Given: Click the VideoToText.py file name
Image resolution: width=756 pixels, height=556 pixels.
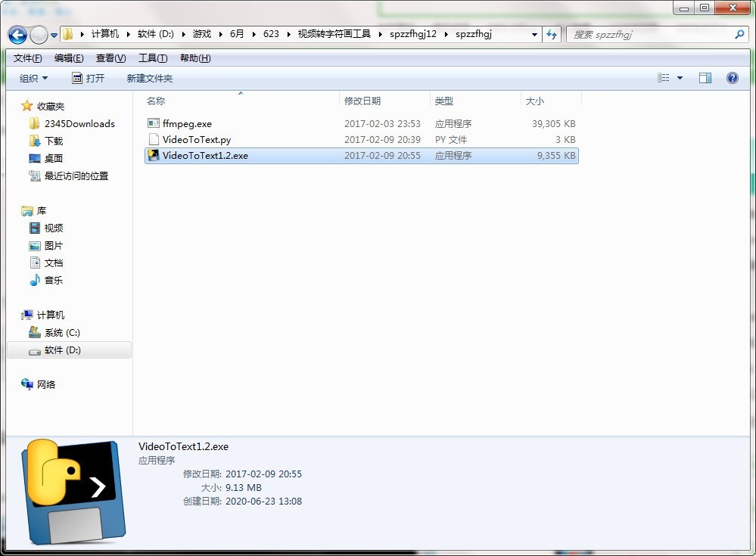Looking at the screenshot, I should tap(197, 140).
